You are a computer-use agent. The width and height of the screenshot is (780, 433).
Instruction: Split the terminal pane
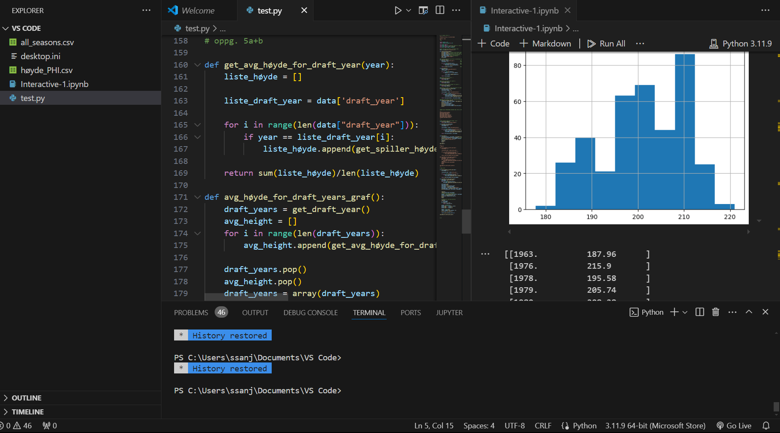tap(700, 312)
